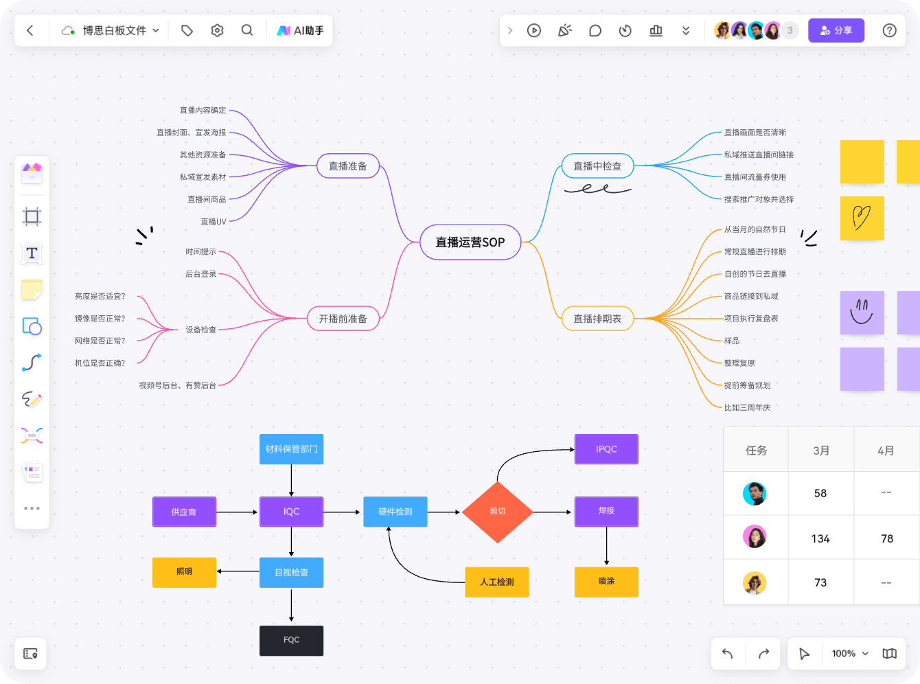Open the AI助手 assistant
This screenshot has width=920, height=684.
300,30
